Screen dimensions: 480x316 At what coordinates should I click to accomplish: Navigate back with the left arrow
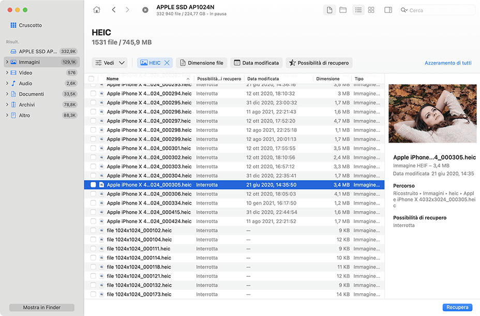[x=114, y=10]
